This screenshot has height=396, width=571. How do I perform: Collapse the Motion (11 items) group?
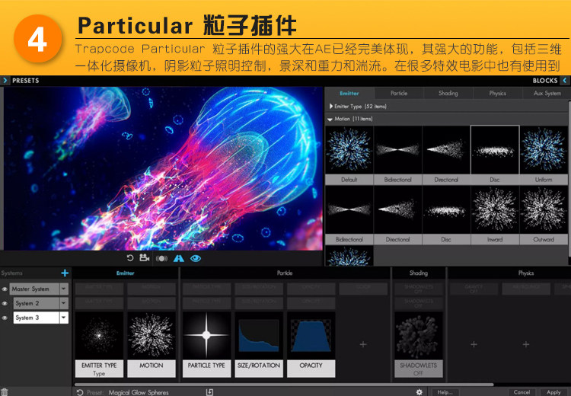[330, 119]
